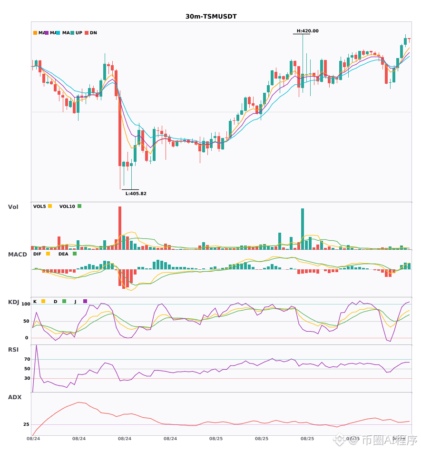Screen dimensions: 421x452
Task: Click the DN legend label
Action: click(x=93, y=33)
